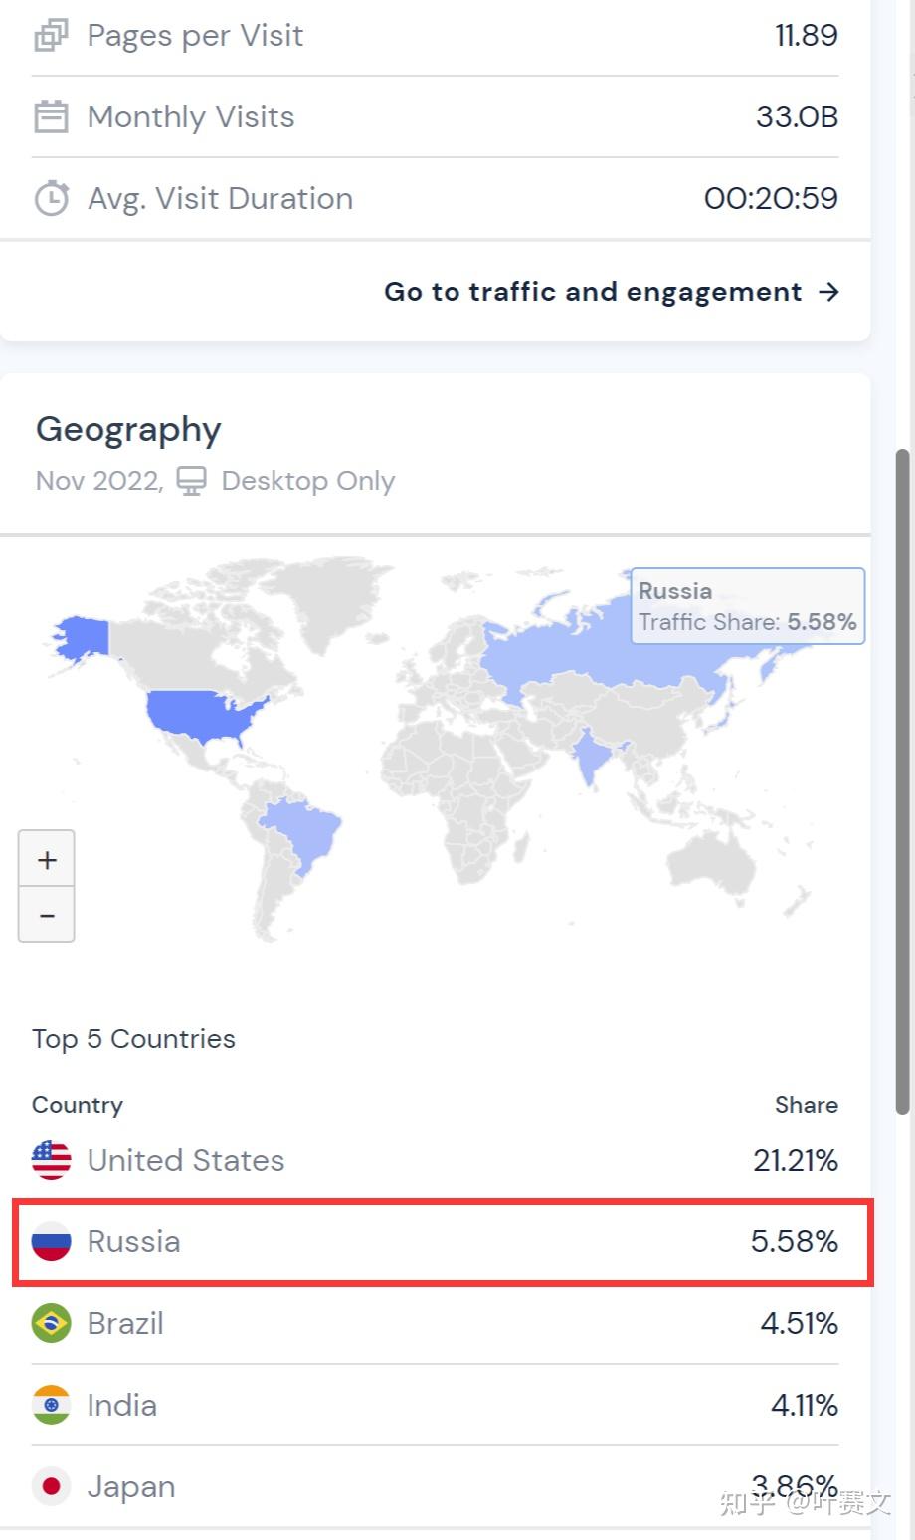915x1540 pixels.
Task: Click the Japan flag icon
Action: click(52, 1486)
